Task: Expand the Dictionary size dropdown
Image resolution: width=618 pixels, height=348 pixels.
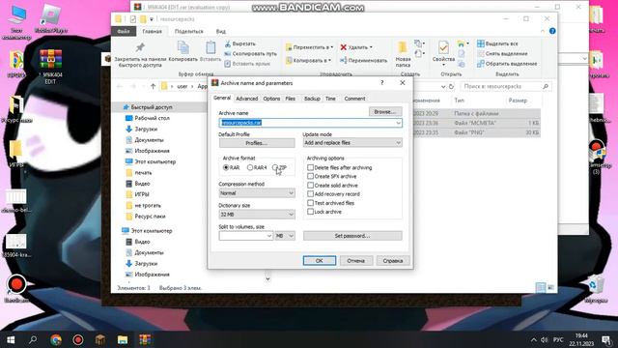Action: pos(257,215)
